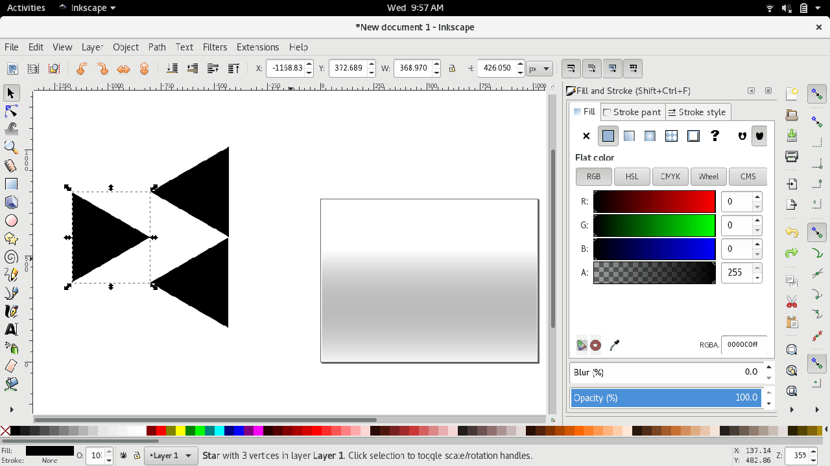Open the px units dropdown

coord(539,69)
